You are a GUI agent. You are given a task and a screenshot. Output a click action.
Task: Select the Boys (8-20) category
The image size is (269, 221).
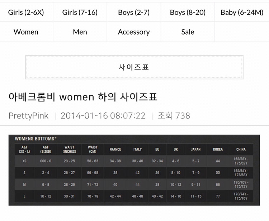[188, 12]
